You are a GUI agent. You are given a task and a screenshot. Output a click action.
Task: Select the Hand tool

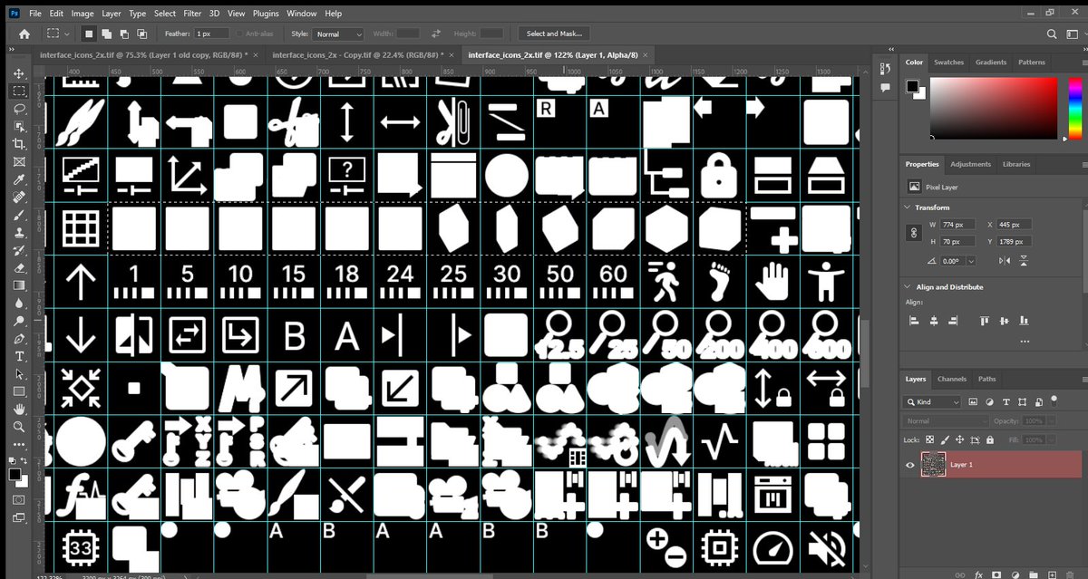[19, 409]
